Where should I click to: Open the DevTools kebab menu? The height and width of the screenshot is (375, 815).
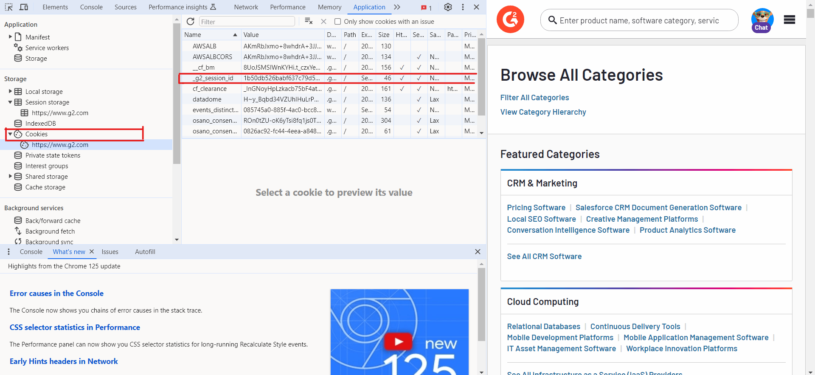(x=463, y=7)
